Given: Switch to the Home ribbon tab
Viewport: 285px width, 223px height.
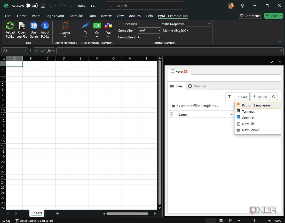Looking at the screenshot, I should coord(21,16).
